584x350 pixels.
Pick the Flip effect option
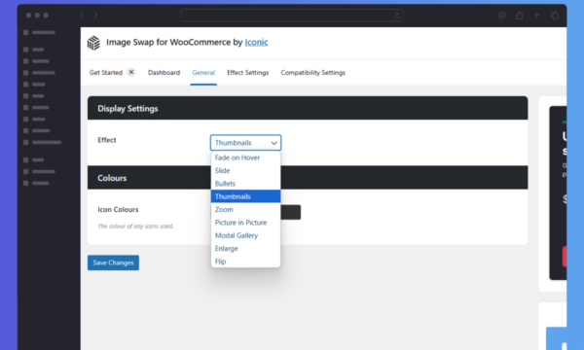point(245,262)
